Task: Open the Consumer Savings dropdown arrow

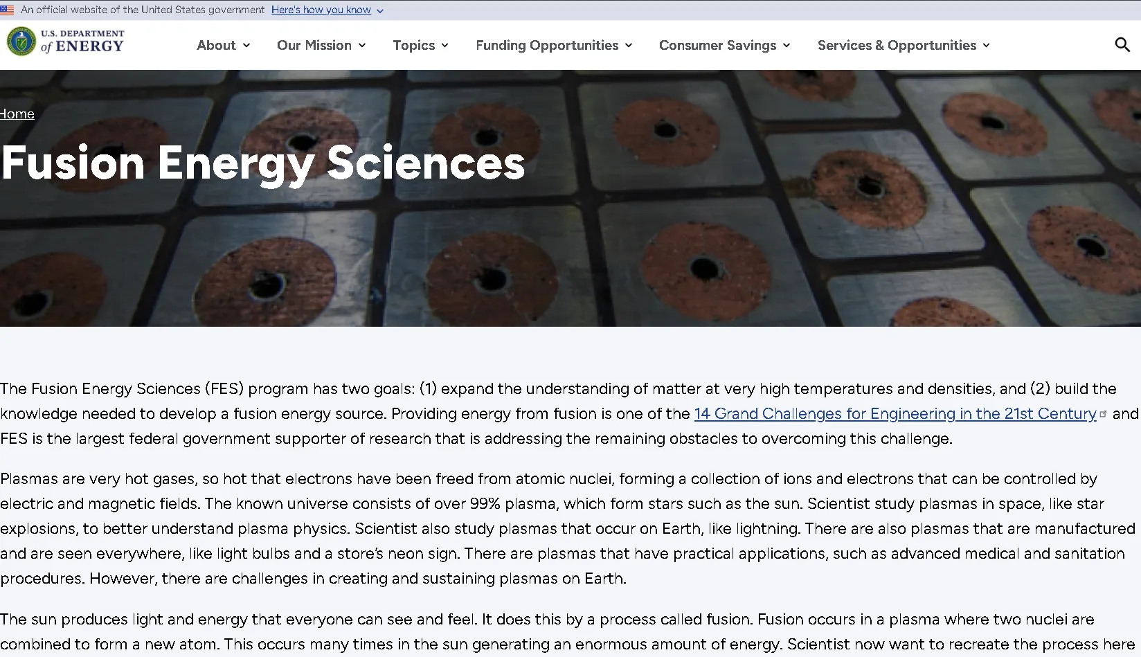Action: pyautogui.click(x=785, y=45)
